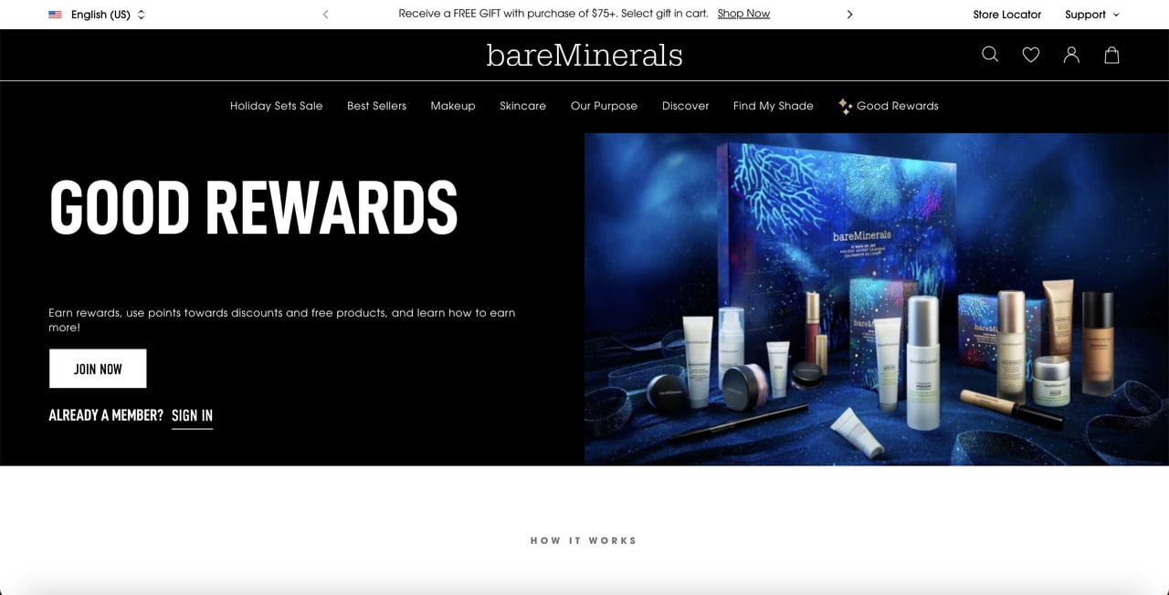Show previous promo banner arrow
1169x595 pixels.
(326, 15)
